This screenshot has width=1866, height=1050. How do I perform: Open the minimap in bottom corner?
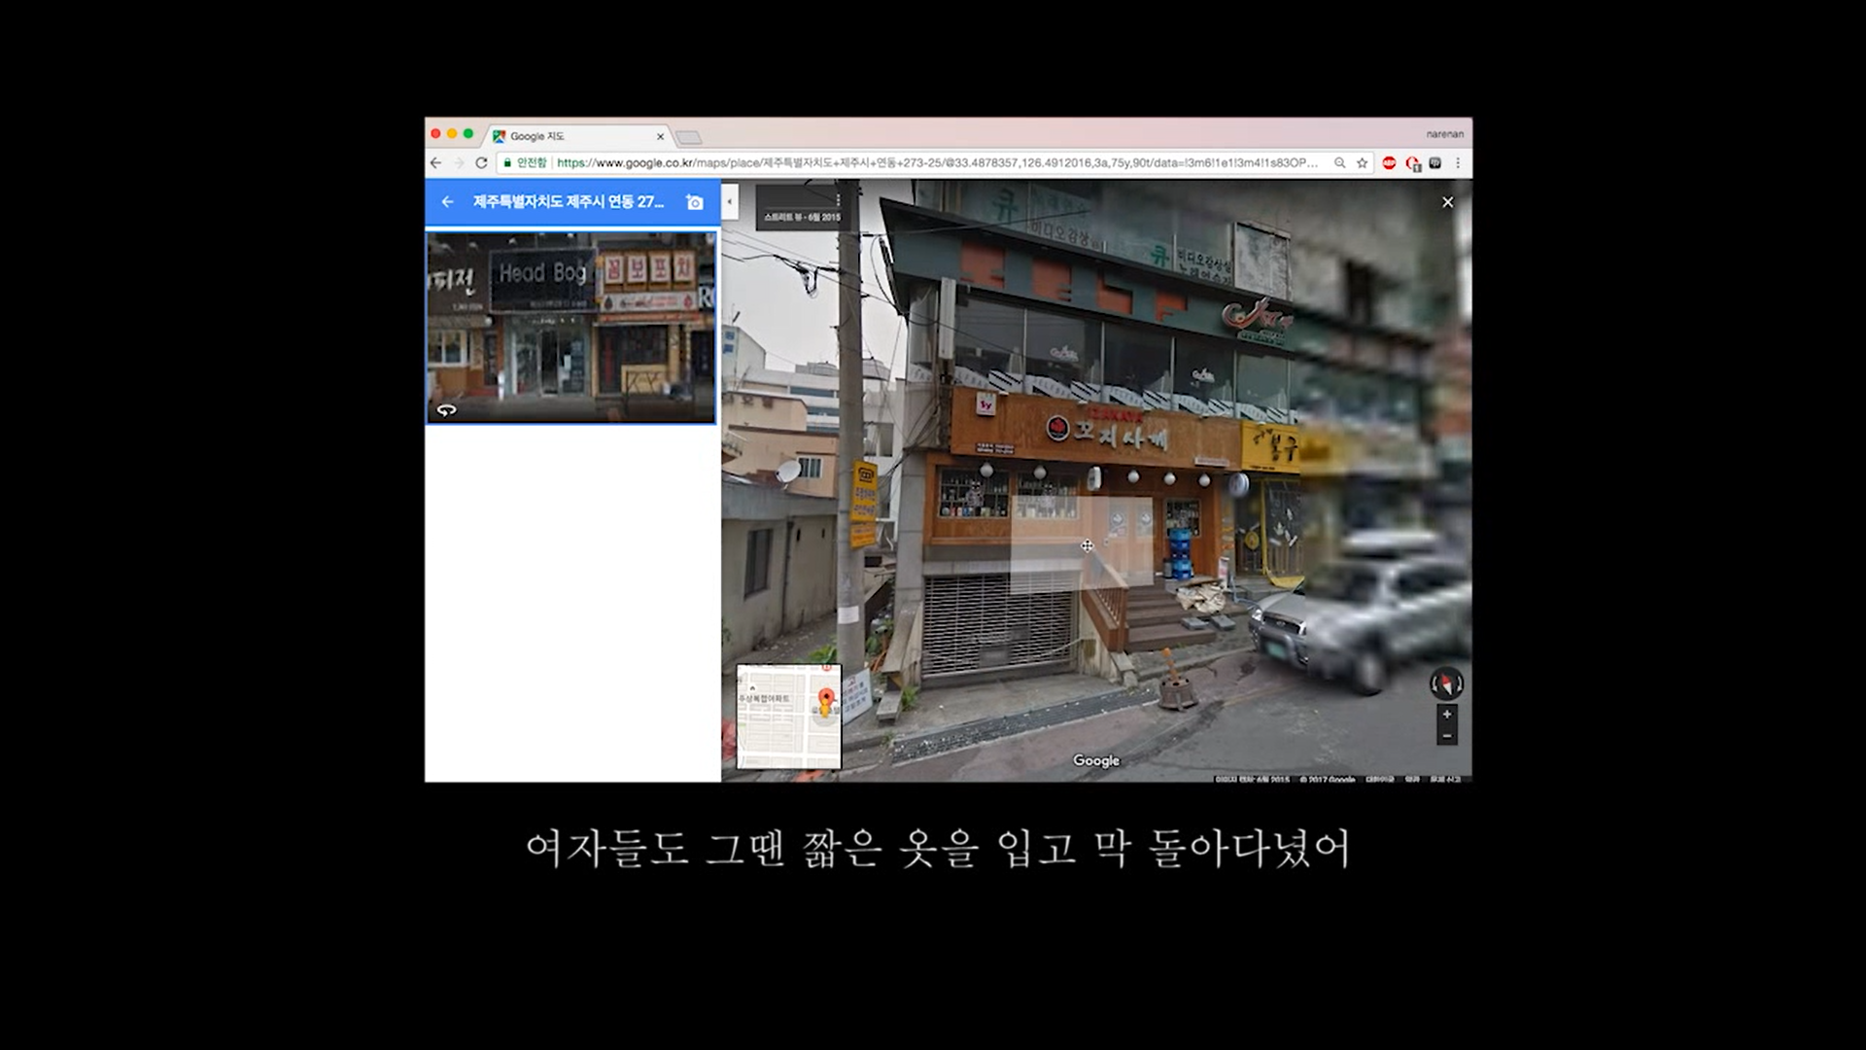coord(788,717)
